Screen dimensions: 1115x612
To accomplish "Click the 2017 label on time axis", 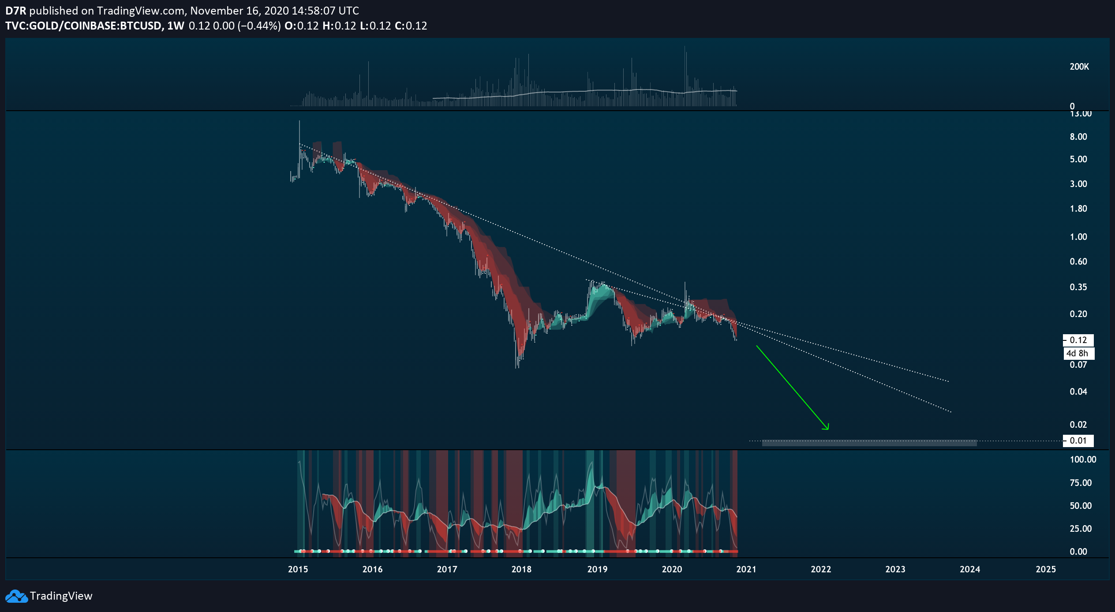I will tap(447, 569).
